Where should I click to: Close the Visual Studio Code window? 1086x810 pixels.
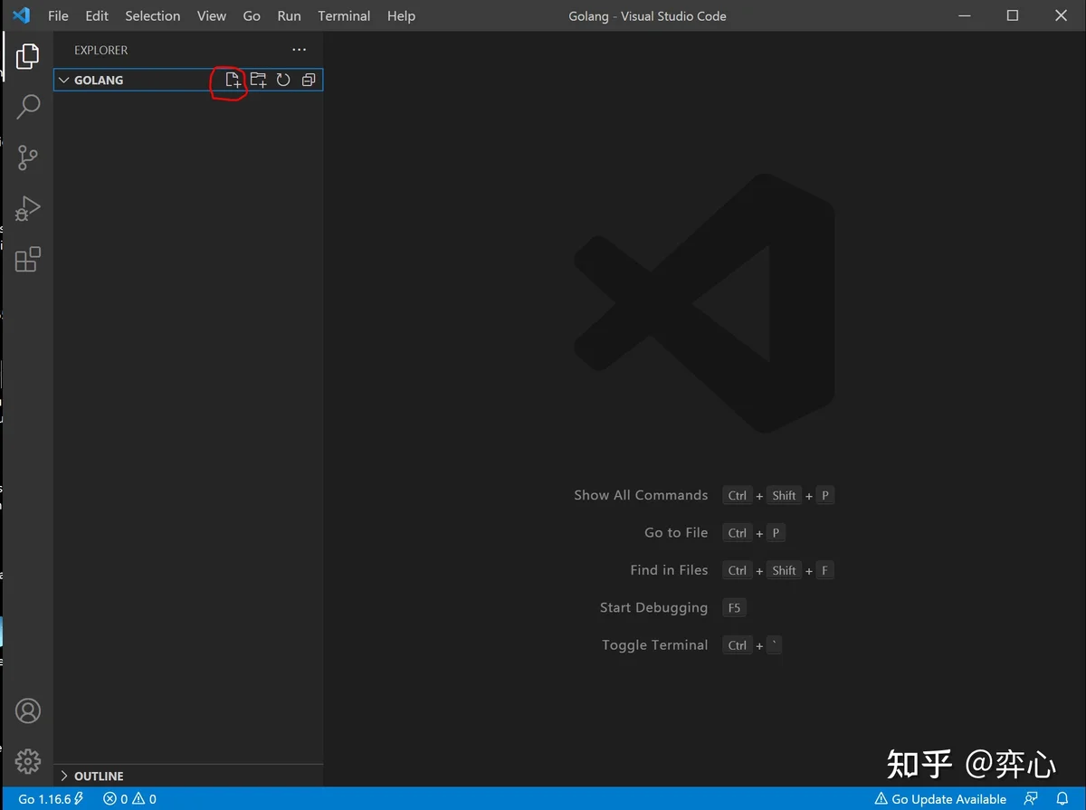pyautogui.click(x=1061, y=15)
